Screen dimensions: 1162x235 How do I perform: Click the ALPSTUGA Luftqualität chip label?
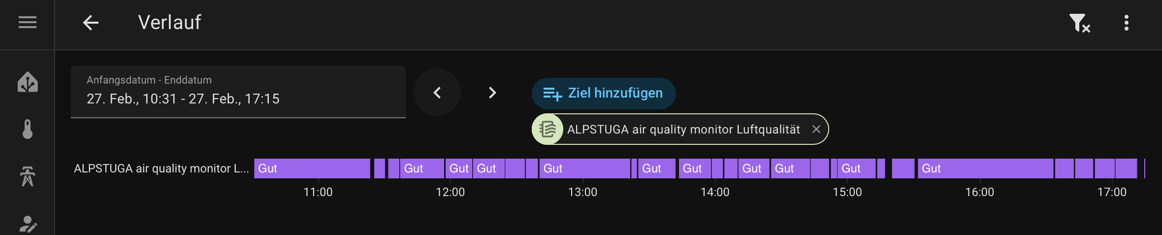tap(683, 129)
